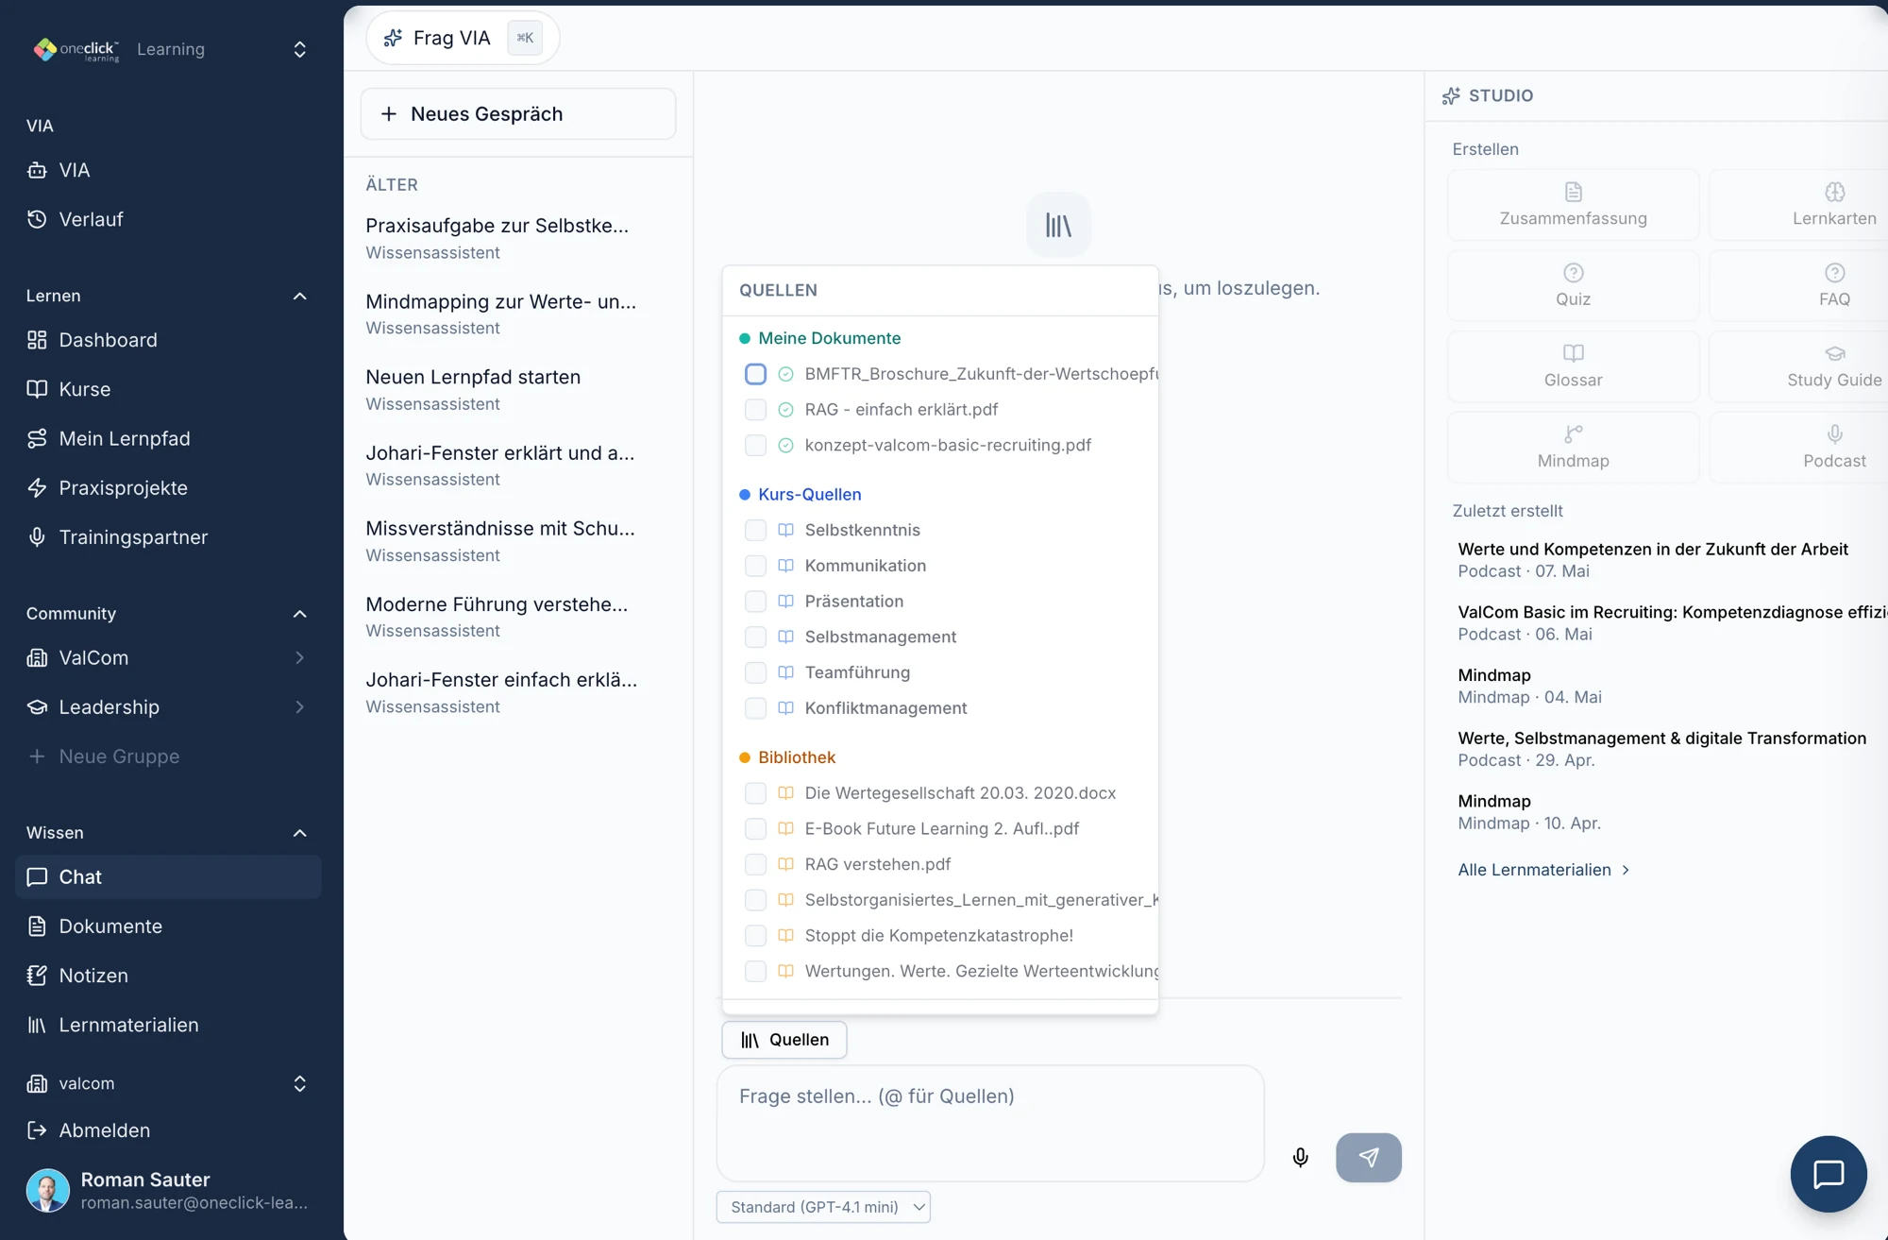
Task: Open the floating chat support bubble
Action: tap(1828, 1174)
